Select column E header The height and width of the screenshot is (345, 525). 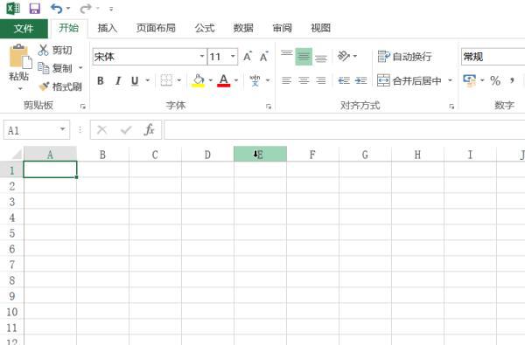[x=260, y=154]
